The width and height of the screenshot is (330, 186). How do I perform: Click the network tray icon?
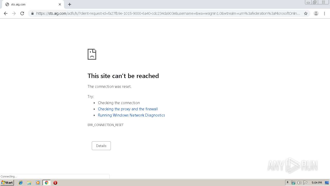pyautogui.click(x=293, y=183)
